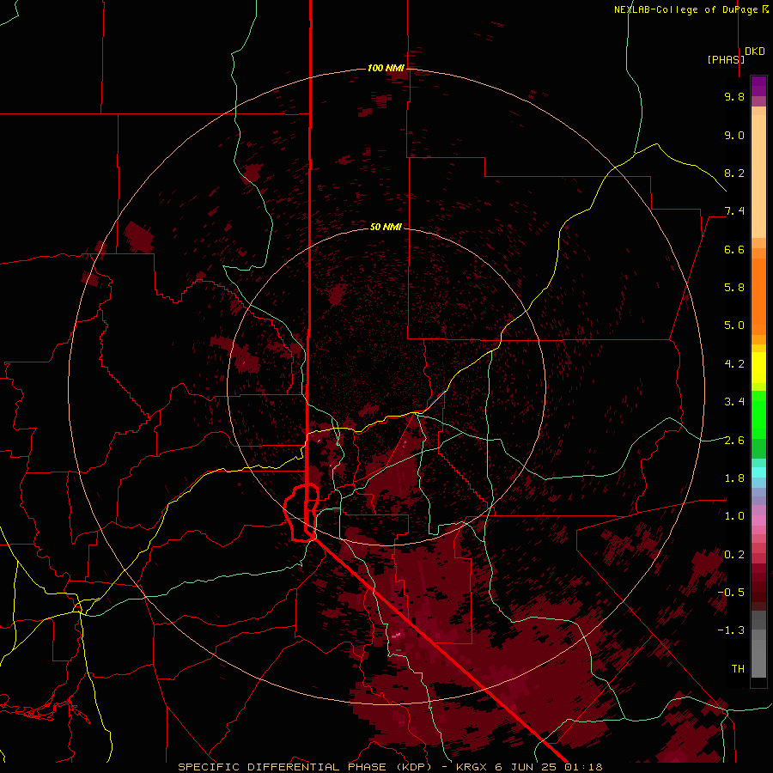Click the 0.2 scale value

pyautogui.click(x=734, y=555)
